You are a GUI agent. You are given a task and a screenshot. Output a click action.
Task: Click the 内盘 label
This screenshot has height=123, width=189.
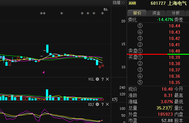point(179,115)
